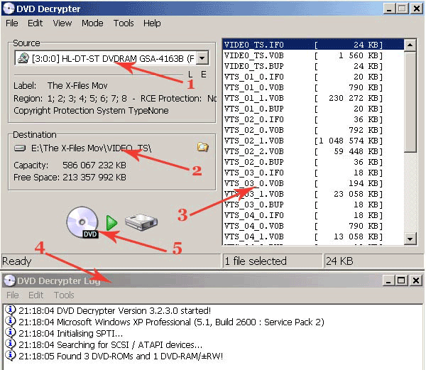The width and height of the screenshot is (426, 370).
Task: Select VTS_02_0.VOB file row
Action: click(x=313, y=130)
